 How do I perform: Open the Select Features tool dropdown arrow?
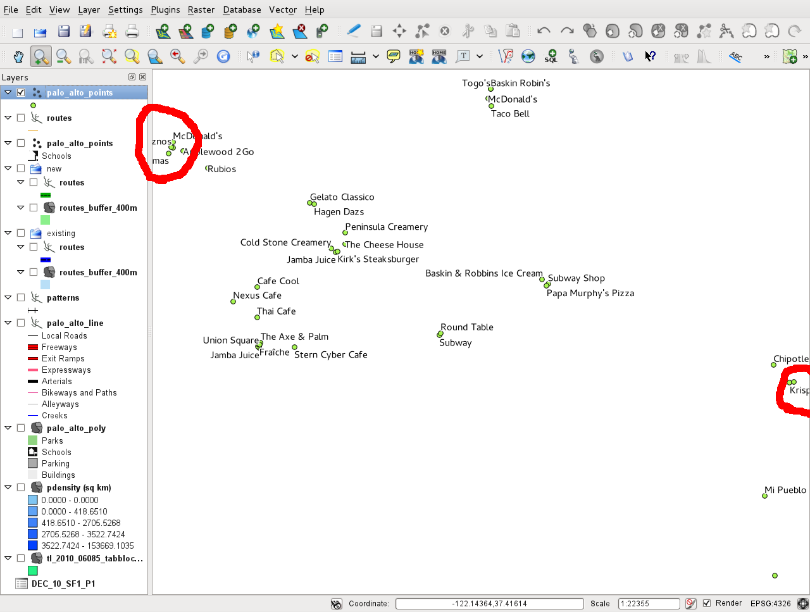point(294,57)
